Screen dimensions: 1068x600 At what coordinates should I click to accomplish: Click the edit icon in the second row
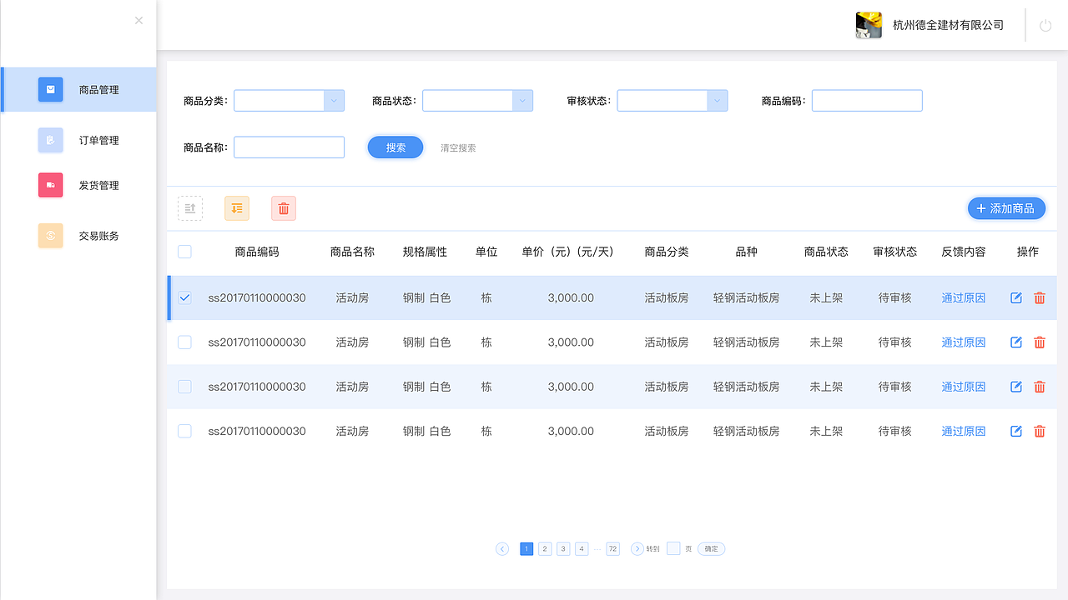tap(1016, 342)
